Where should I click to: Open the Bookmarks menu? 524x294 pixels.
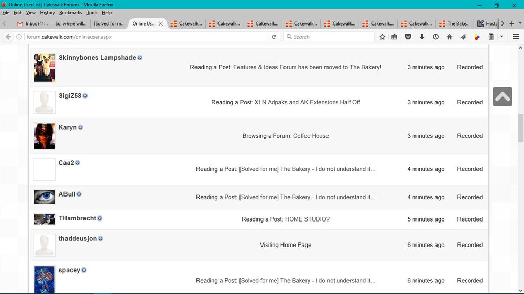coord(70,13)
